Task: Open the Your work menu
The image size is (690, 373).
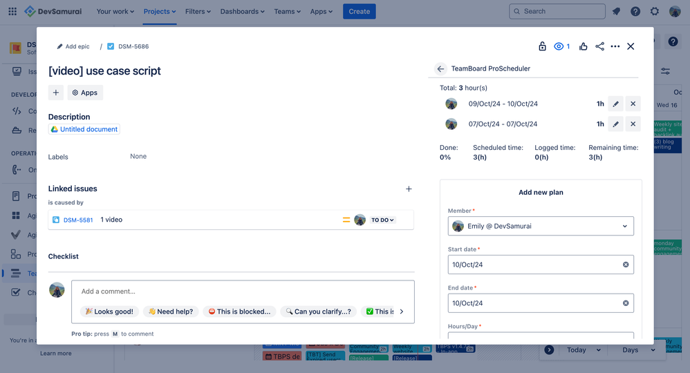Action: (x=115, y=12)
